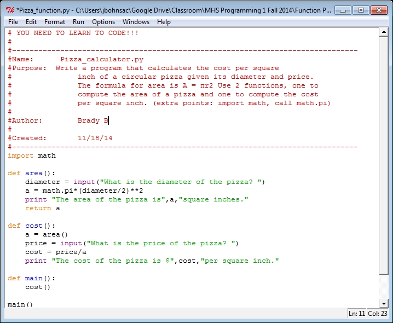Open the Help menu
The image size is (393, 323).
(x=164, y=22)
